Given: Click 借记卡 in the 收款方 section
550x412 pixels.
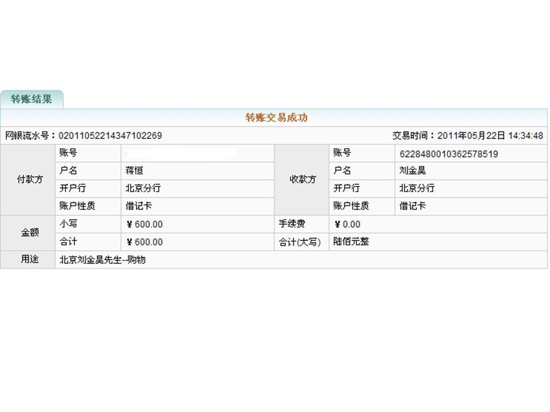Looking at the screenshot, I should [x=412, y=206].
